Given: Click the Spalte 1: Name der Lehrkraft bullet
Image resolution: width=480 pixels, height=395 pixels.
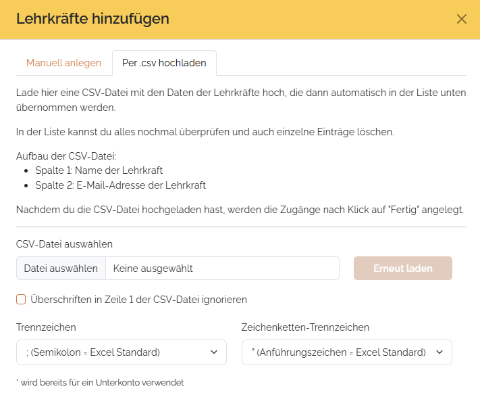Looking at the screenshot, I should (x=99, y=170).
